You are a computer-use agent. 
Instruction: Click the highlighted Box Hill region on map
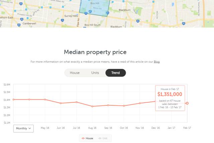tap(95, 7)
